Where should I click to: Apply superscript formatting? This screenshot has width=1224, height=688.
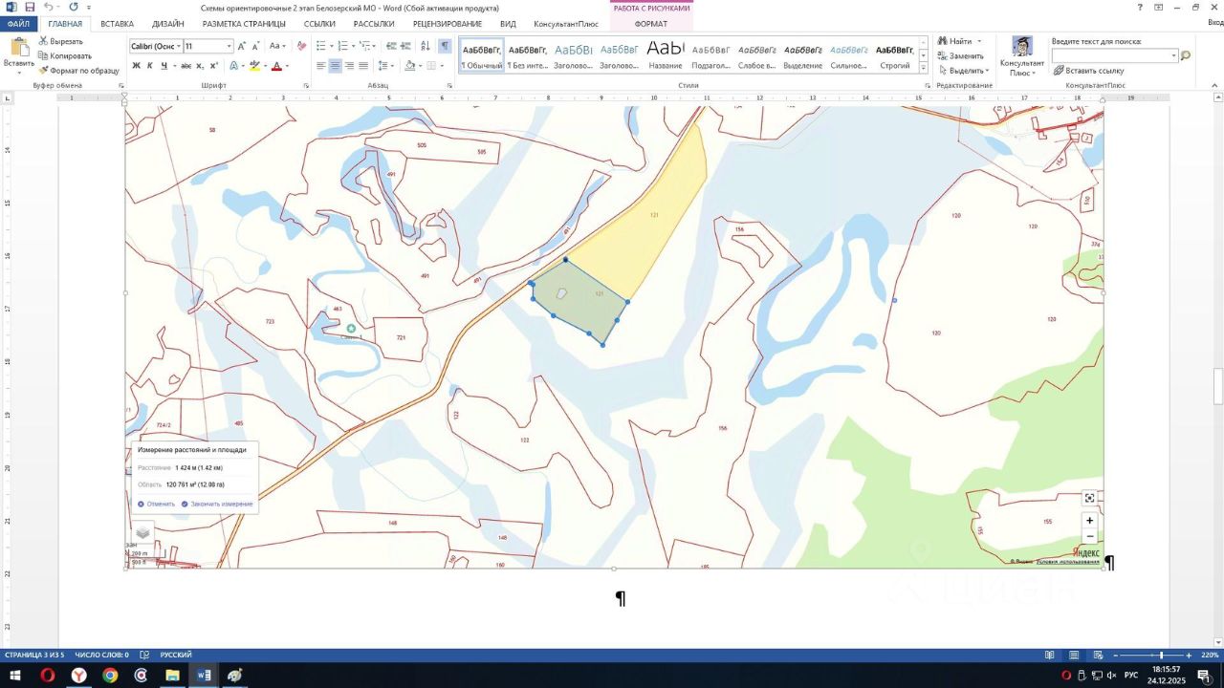coord(214,66)
